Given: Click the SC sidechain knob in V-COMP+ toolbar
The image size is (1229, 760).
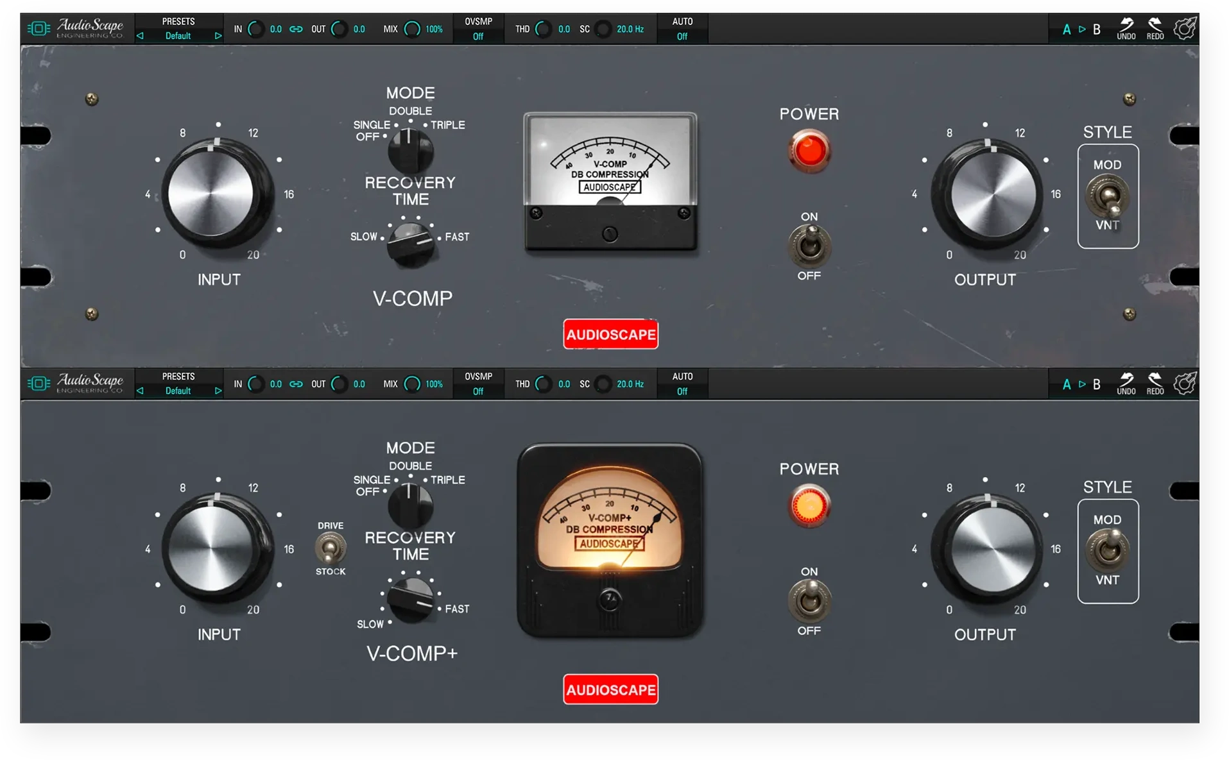Looking at the screenshot, I should click(603, 384).
